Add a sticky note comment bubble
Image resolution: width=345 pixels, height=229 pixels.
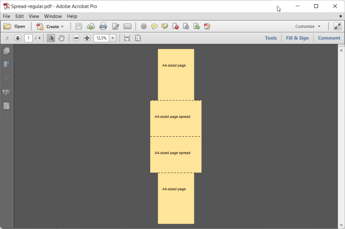coord(154,27)
